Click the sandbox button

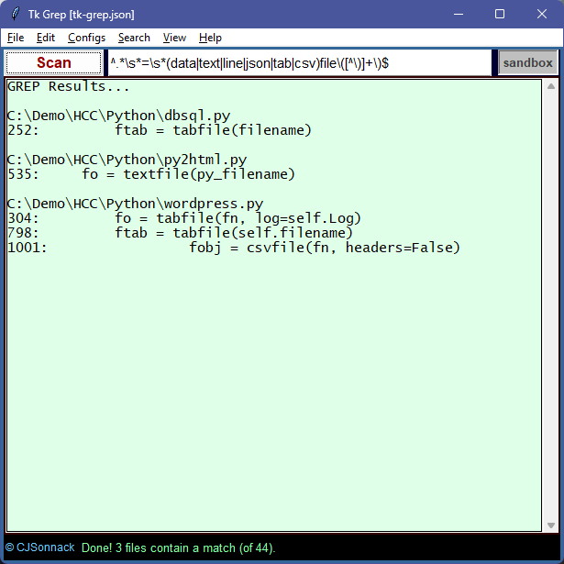coord(527,62)
